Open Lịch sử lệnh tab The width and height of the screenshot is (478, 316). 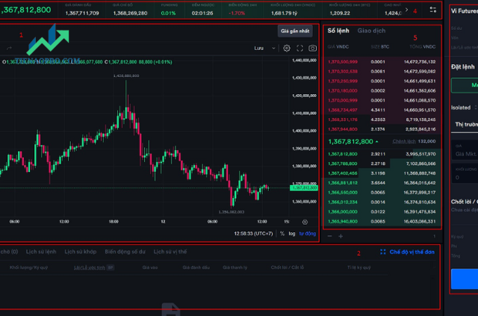41,252
